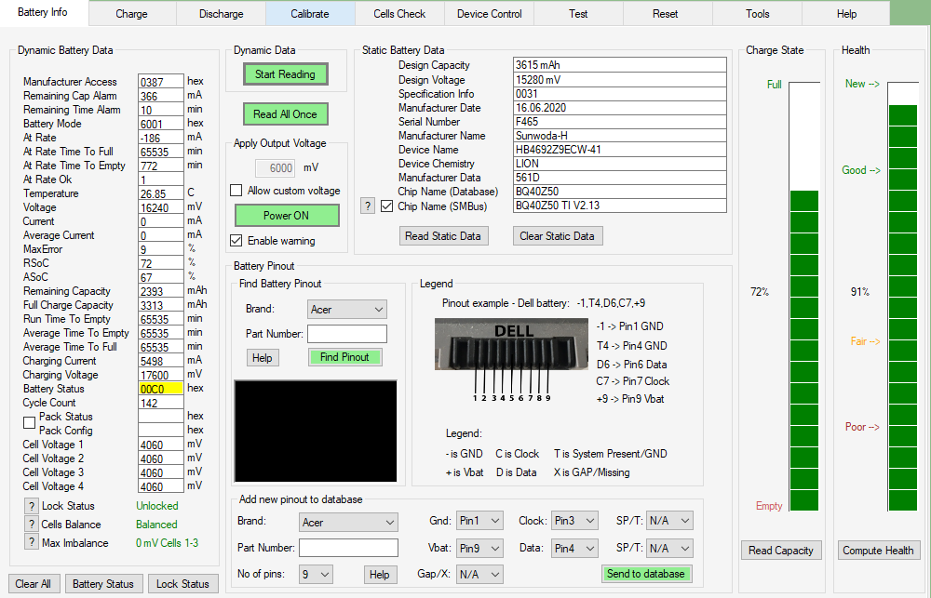Click the bottom Lock Status button
Viewport: 931px width, 598px height.
(182, 584)
